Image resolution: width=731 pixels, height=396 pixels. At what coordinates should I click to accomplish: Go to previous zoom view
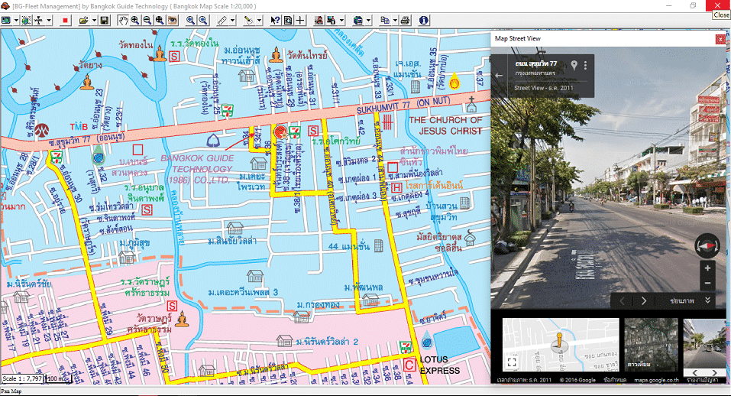tap(190, 20)
